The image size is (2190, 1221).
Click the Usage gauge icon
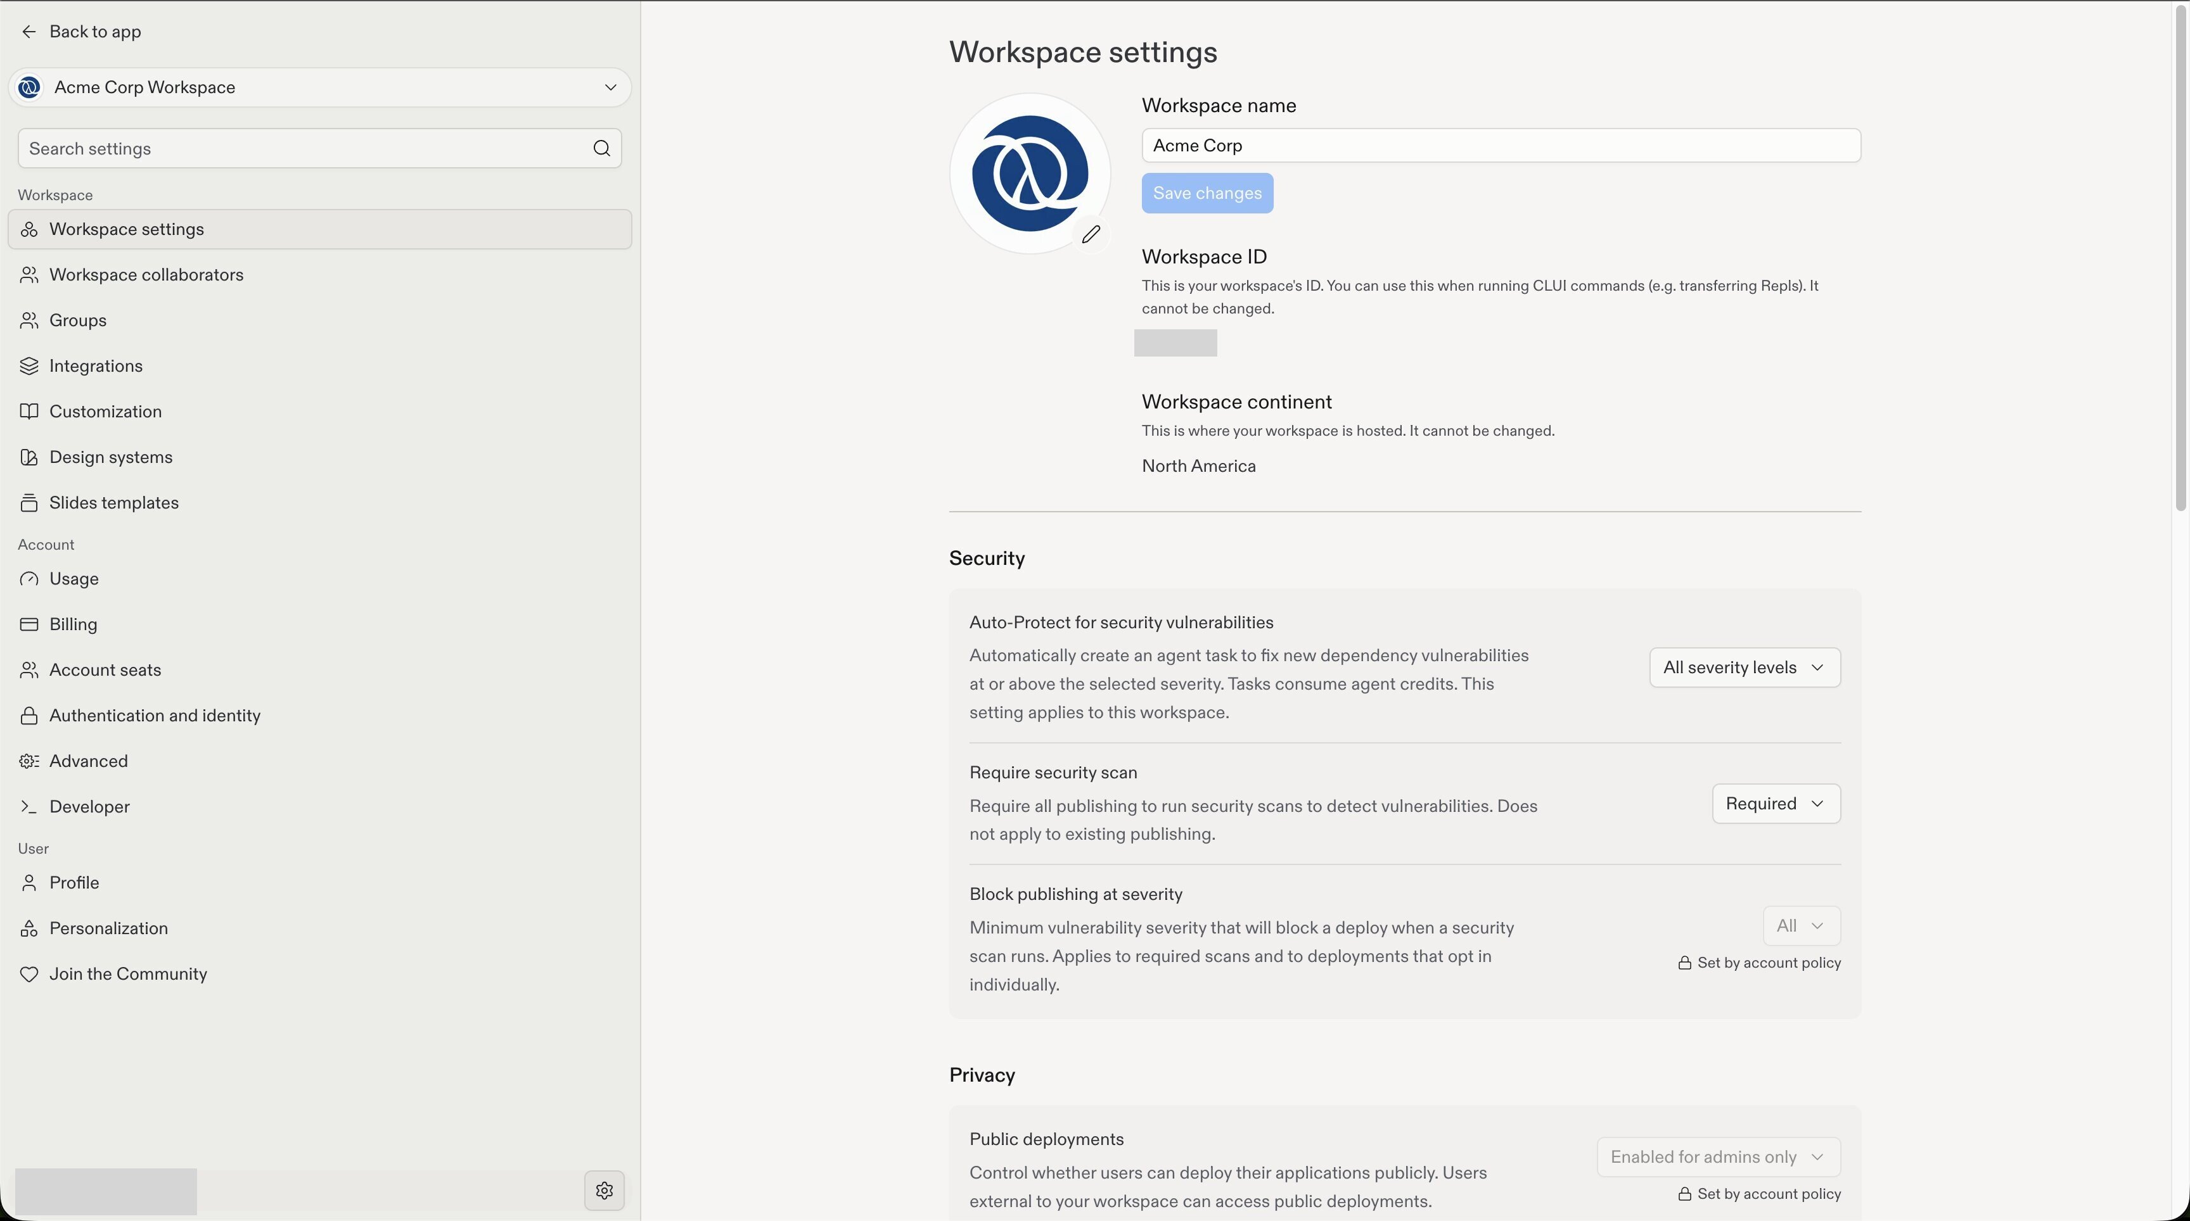[x=29, y=579]
